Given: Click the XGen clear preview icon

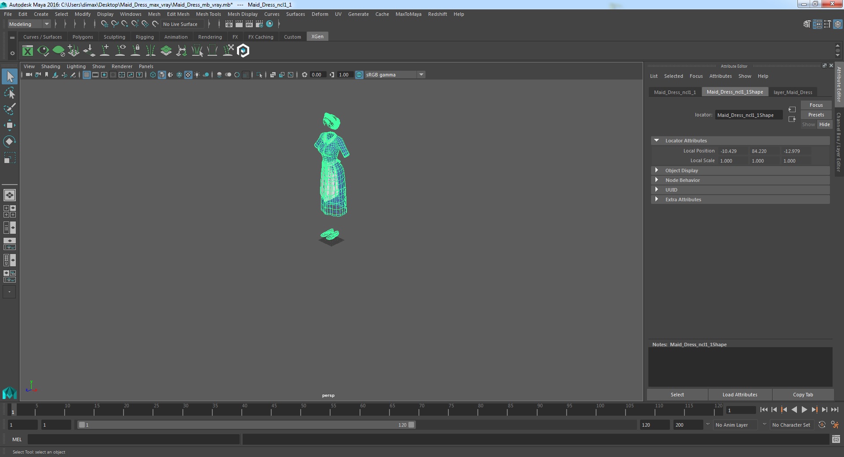Looking at the screenshot, I should pyautogui.click(x=58, y=51).
